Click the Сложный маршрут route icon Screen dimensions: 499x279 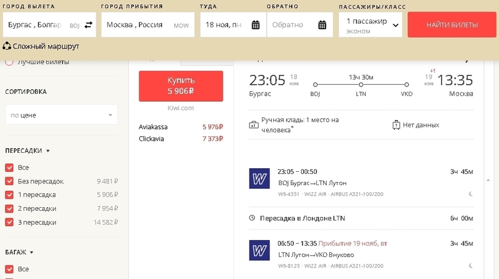coord(7,46)
